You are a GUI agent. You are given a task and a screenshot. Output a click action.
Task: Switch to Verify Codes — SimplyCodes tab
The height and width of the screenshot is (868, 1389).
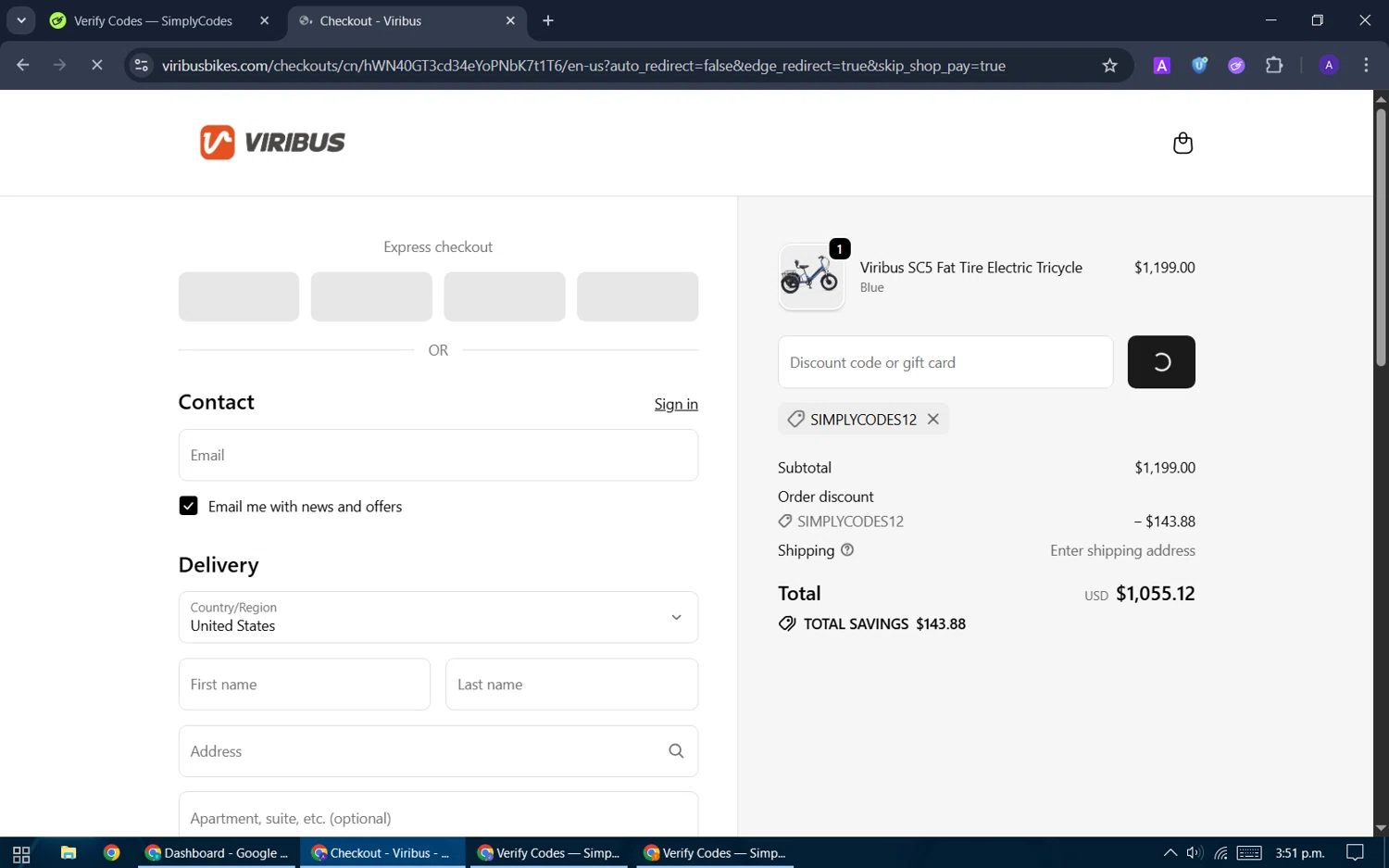157,20
